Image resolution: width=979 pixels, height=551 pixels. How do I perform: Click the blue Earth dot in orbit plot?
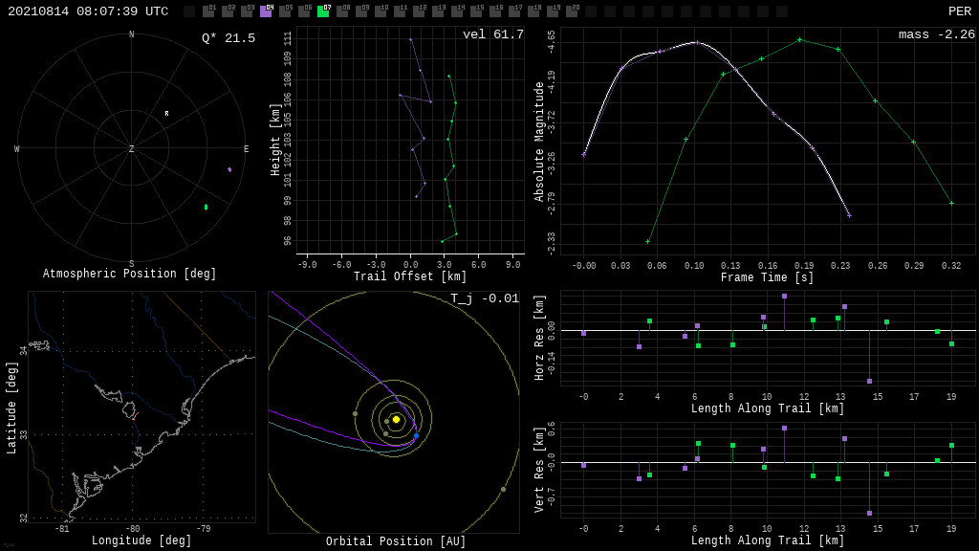(416, 436)
